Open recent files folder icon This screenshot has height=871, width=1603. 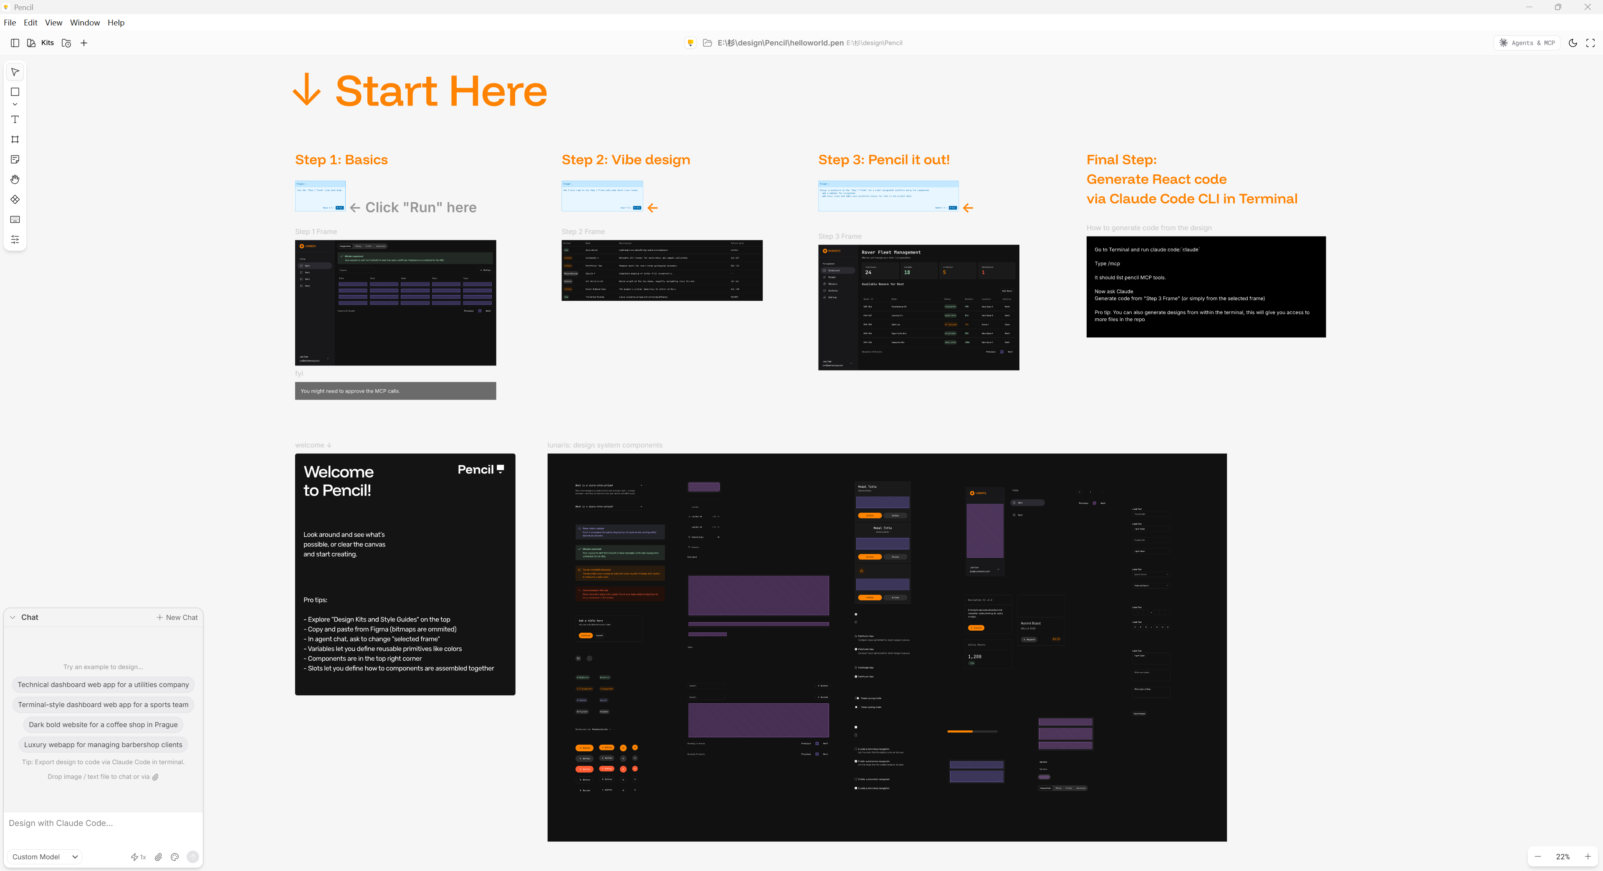coord(67,43)
